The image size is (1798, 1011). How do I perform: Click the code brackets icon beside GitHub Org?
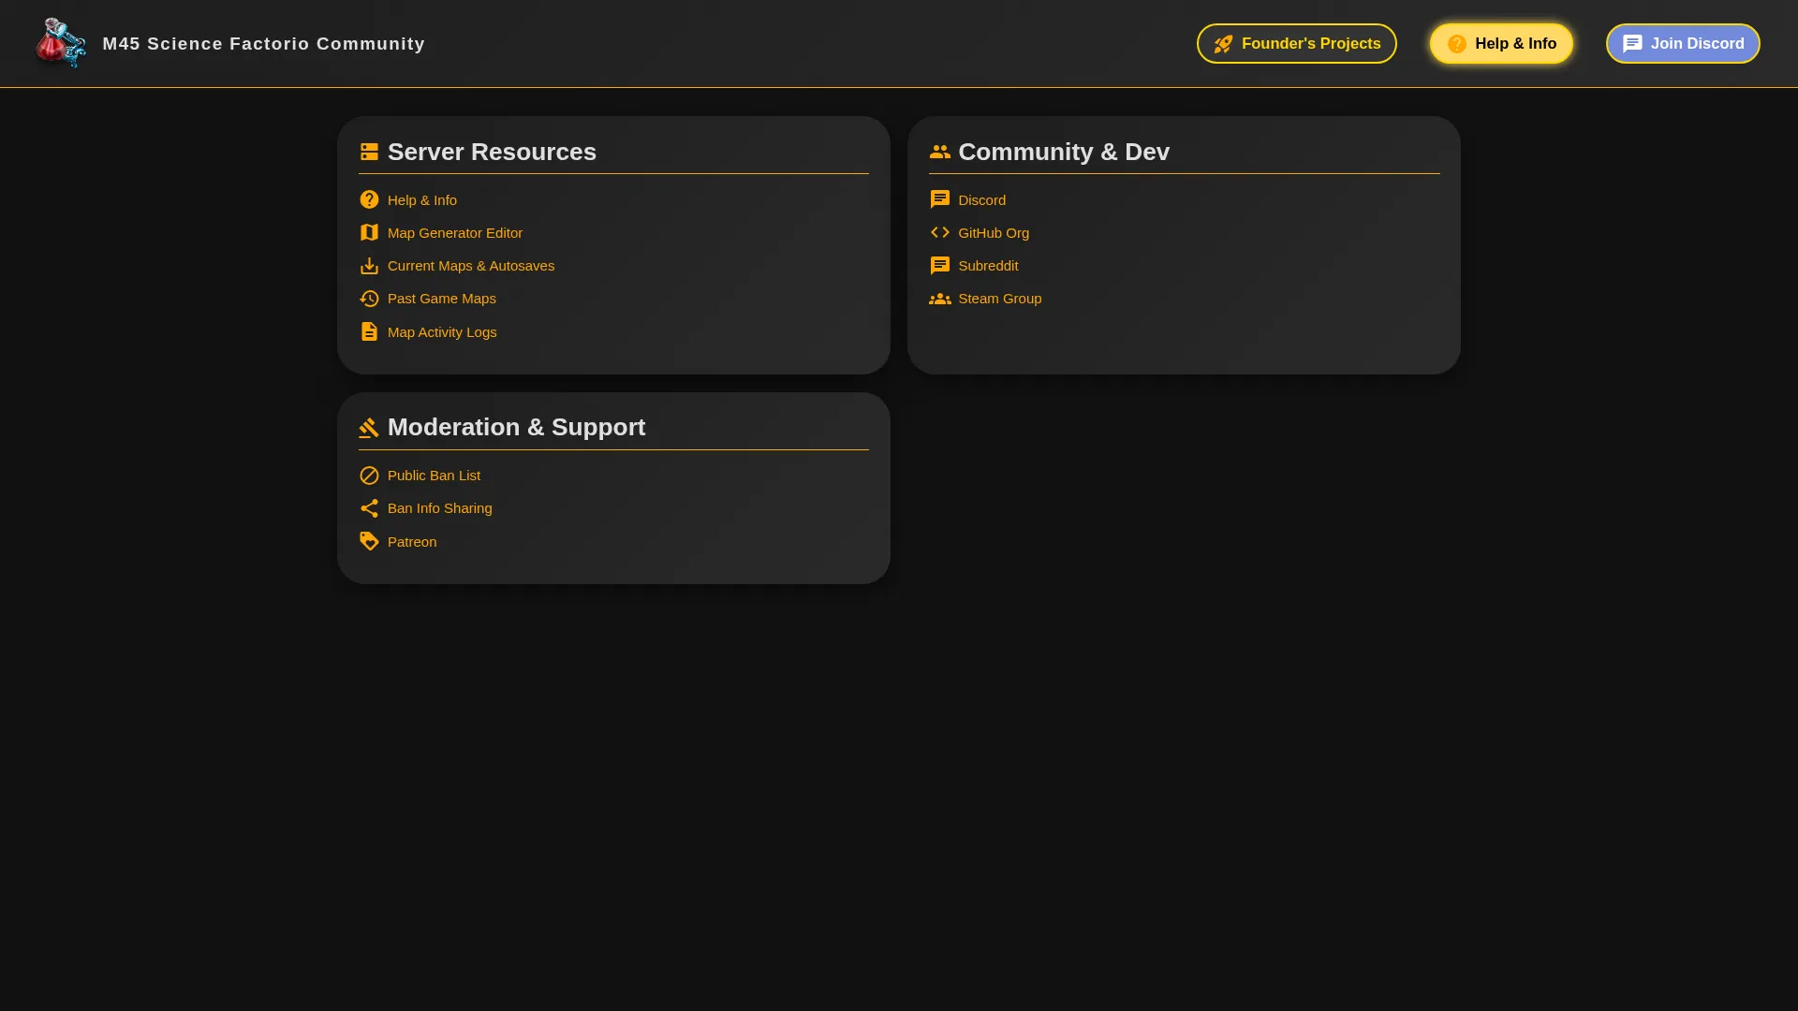click(x=940, y=233)
